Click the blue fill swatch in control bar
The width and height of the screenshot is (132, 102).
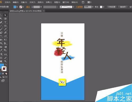point(15,7)
